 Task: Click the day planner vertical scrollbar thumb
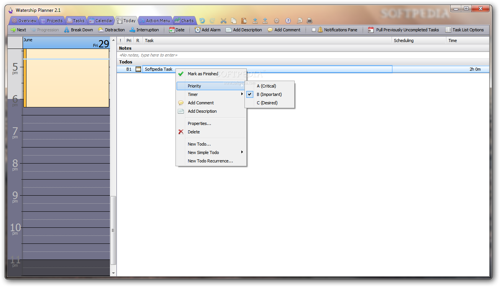(x=113, y=230)
